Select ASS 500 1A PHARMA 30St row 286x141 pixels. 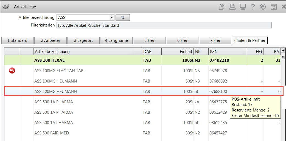point(142,112)
